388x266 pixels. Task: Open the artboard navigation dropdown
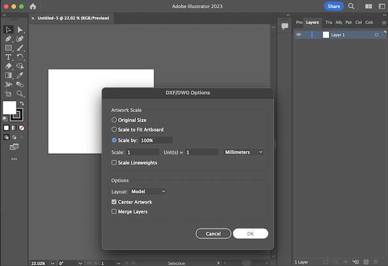point(119,263)
